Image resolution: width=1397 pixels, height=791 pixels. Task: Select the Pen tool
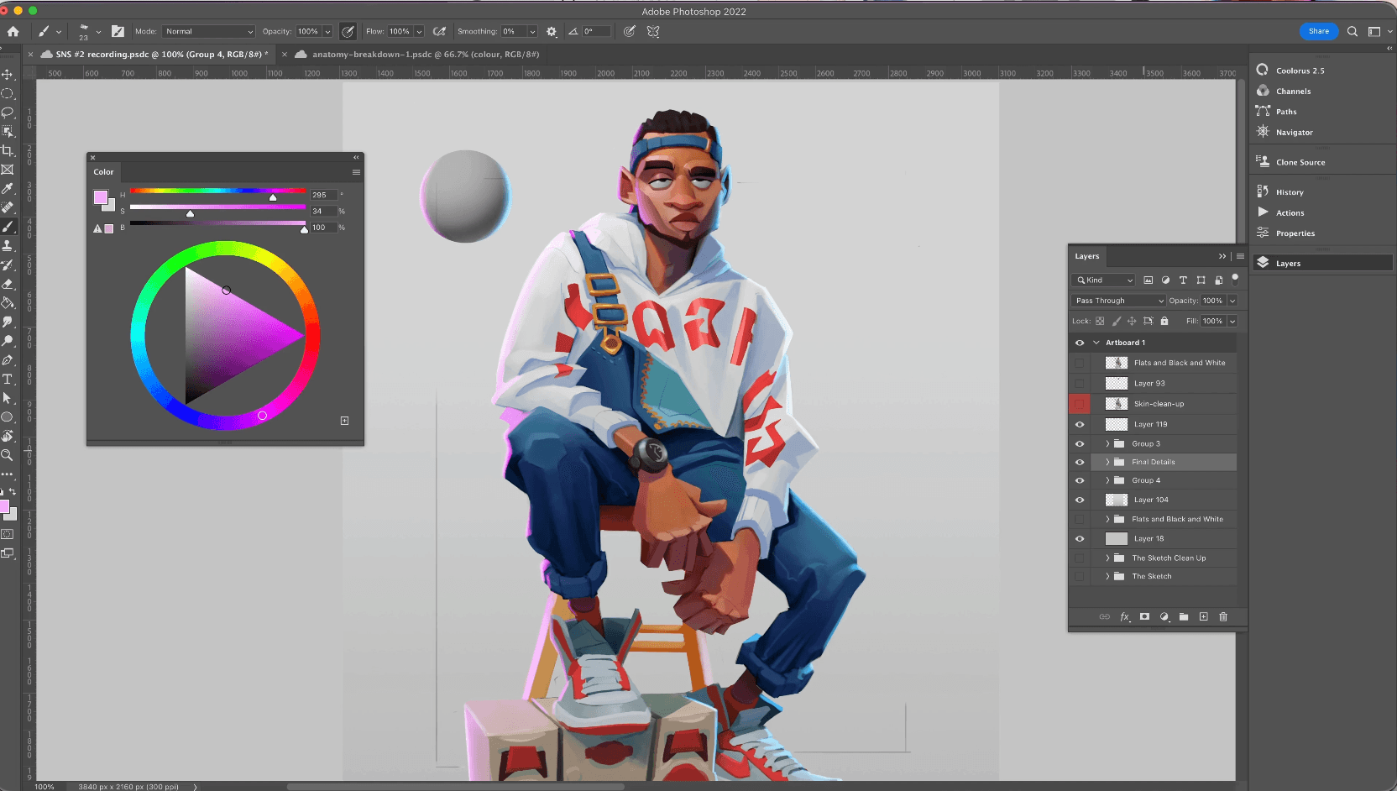click(8, 360)
